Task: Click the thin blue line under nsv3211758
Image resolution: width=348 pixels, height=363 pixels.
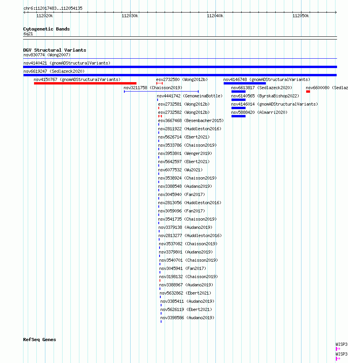Action: point(161,92)
